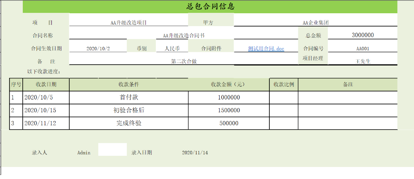Select the effective date 2020/10/2
414x179 pixels.
(x=98, y=48)
